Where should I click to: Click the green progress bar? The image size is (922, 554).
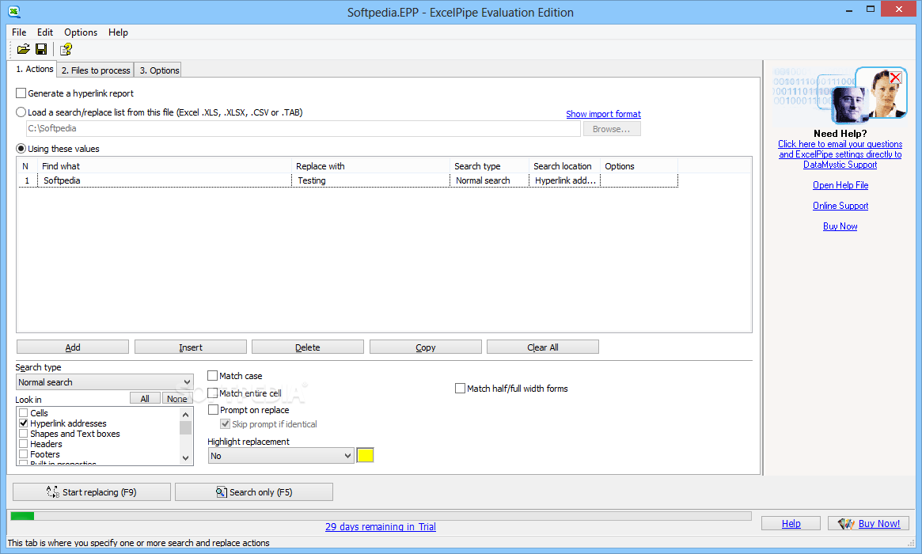pyautogui.click(x=22, y=516)
